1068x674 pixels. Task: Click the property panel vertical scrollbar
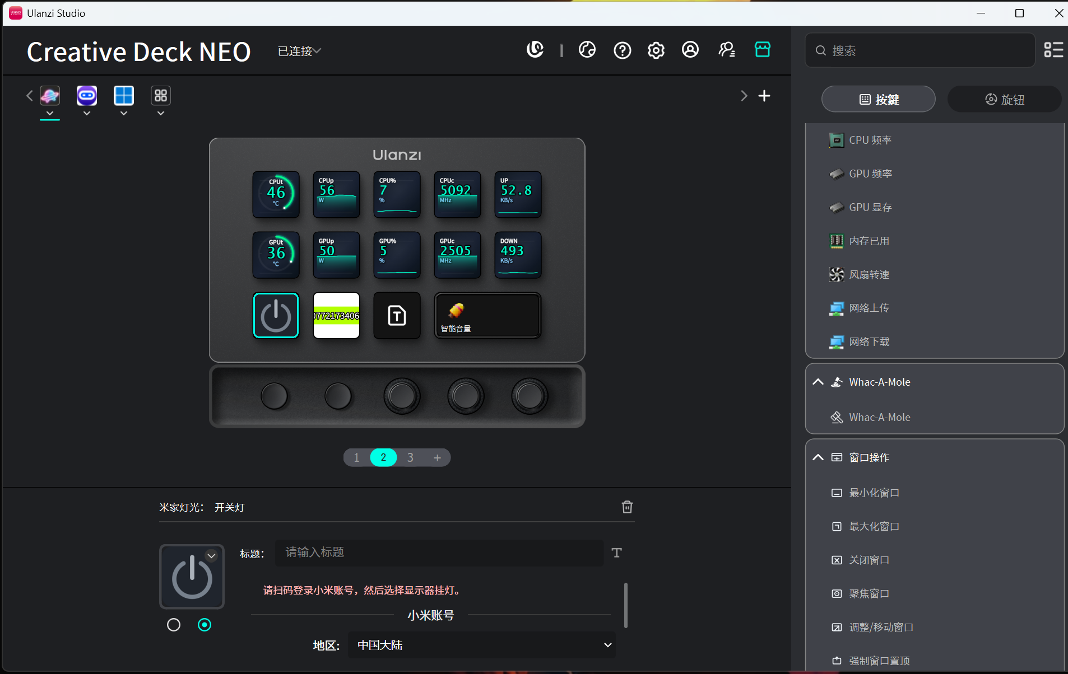625,605
